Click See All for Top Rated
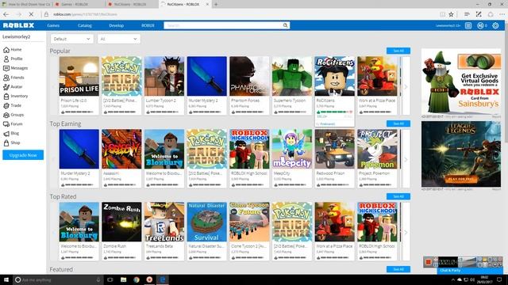Image resolution: width=508 pixels, height=285 pixels. (x=398, y=196)
